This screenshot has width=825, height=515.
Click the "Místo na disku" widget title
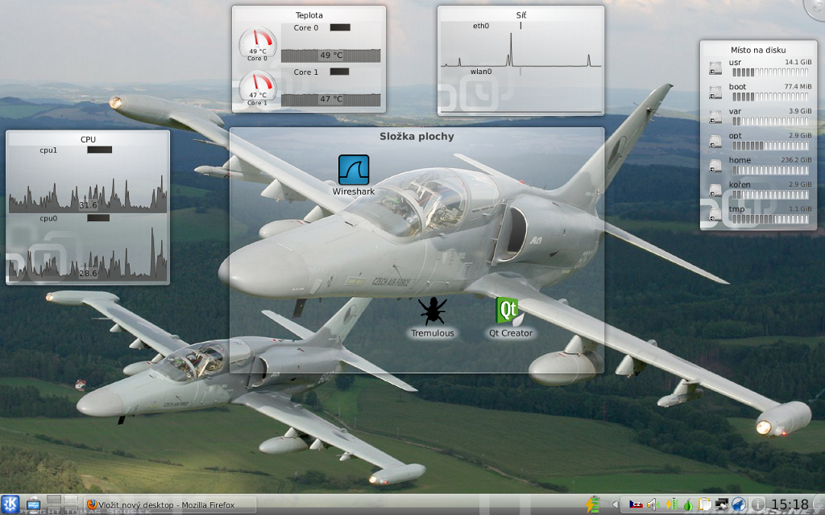tap(758, 50)
